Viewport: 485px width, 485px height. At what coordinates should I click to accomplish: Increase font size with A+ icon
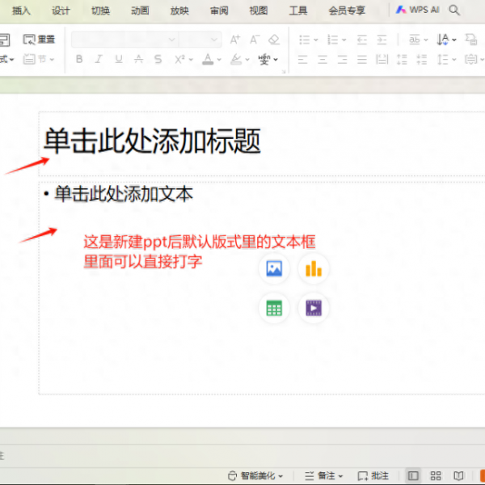(x=235, y=39)
